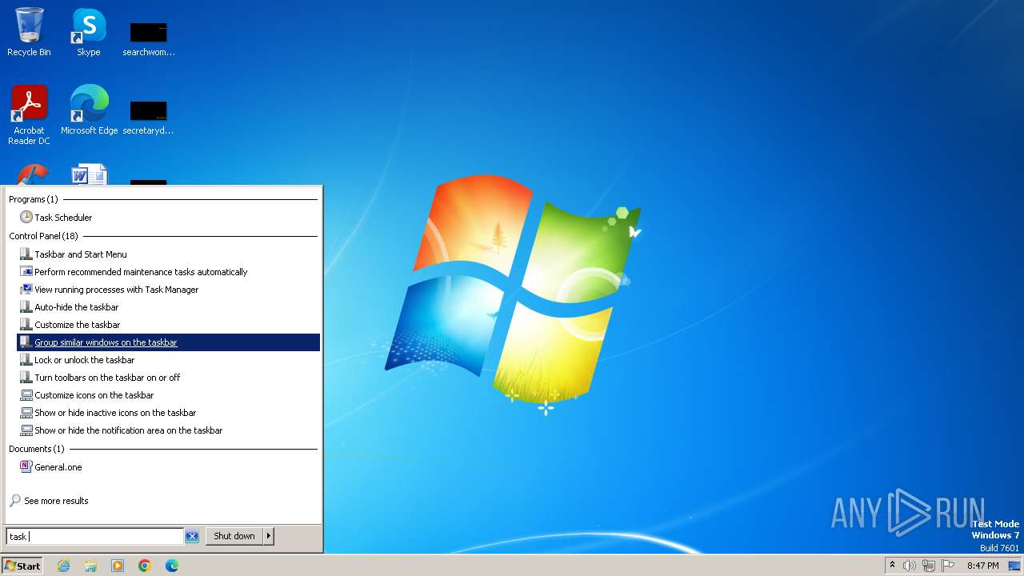
Task: Click the magnifier icon beside See more results
Action: coord(14,501)
